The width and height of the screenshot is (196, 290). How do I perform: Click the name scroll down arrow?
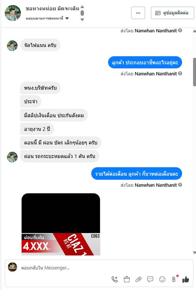[82, 19]
